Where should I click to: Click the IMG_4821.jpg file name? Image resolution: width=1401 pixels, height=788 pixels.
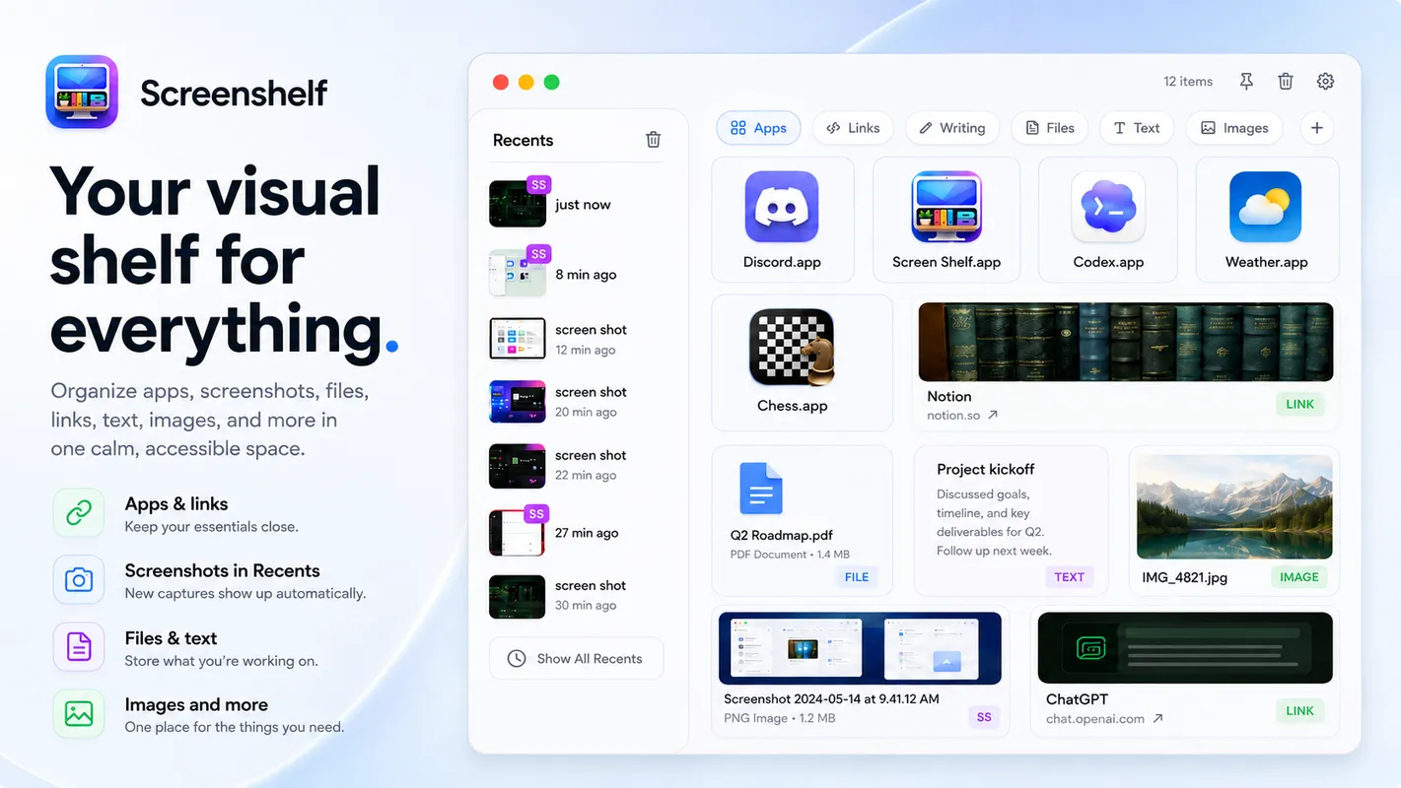click(1184, 578)
